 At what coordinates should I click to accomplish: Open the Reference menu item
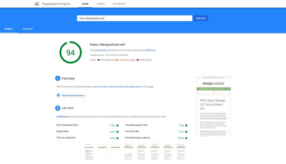(119, 4)
